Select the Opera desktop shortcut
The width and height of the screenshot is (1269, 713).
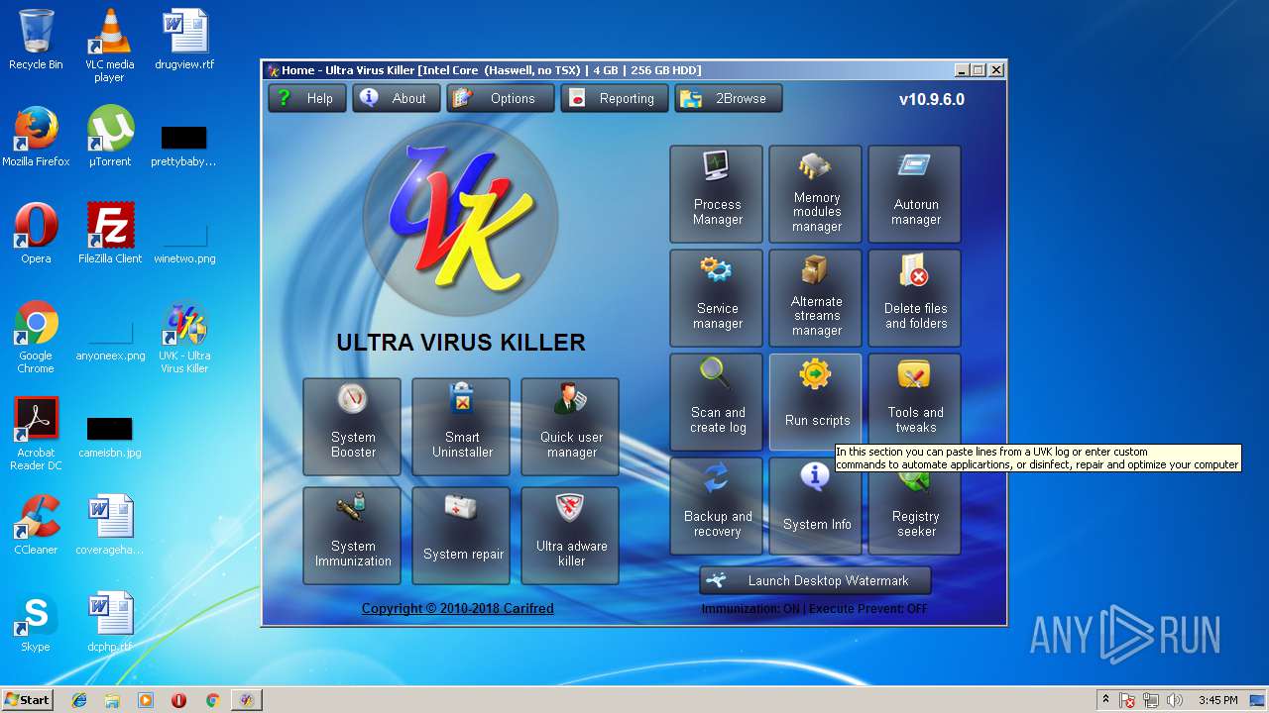point(36,234)
